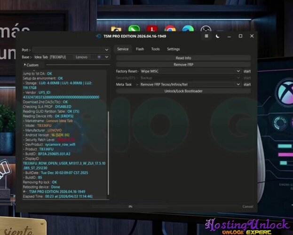Viewport: 293px width, 235px height.
Task: Start the Factory Reset task
Action: (247, 71)
